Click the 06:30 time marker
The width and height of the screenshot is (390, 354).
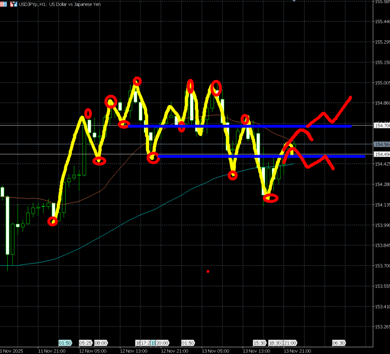pos(339,343)
